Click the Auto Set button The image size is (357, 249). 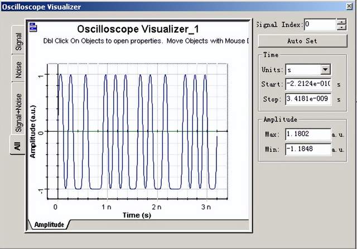click(x=302, y=41)
